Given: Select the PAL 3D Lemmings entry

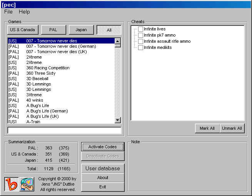Looking at the screenshot, I should click(61, 84).
